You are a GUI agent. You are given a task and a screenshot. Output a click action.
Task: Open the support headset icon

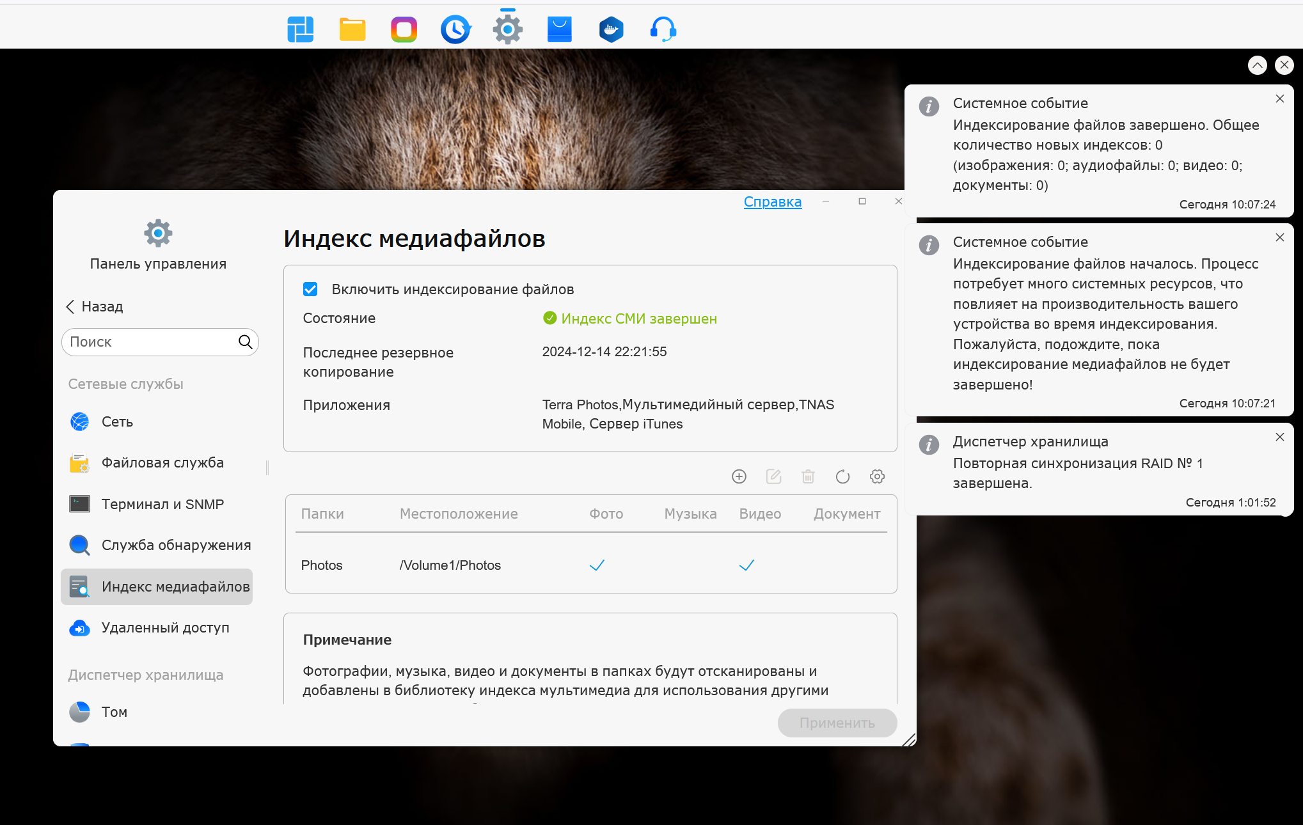point(663,29)
